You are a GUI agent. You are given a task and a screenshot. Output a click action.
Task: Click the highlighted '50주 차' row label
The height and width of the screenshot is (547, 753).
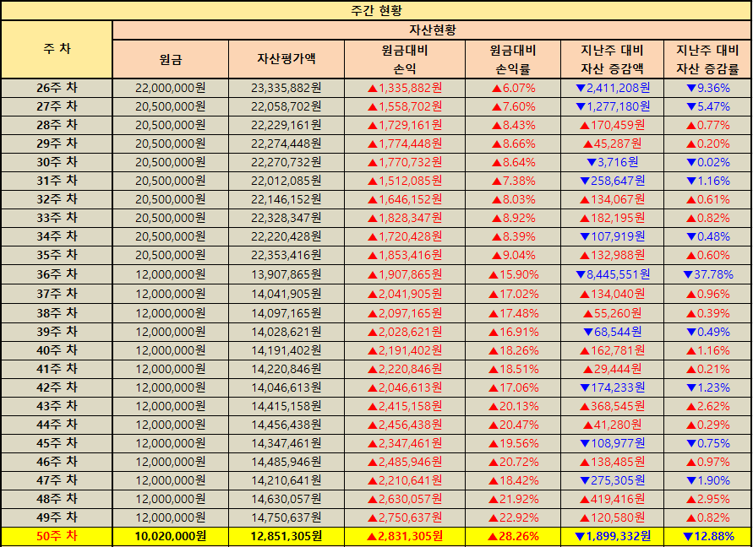pos(57,536)
